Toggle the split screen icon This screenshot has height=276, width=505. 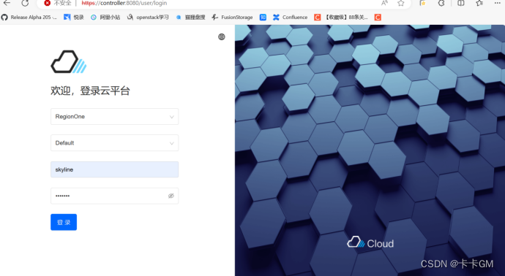tap(461, 3)
